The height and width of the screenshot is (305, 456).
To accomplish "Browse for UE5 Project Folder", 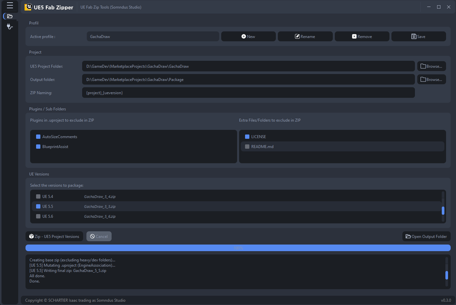I will point(431,66).
